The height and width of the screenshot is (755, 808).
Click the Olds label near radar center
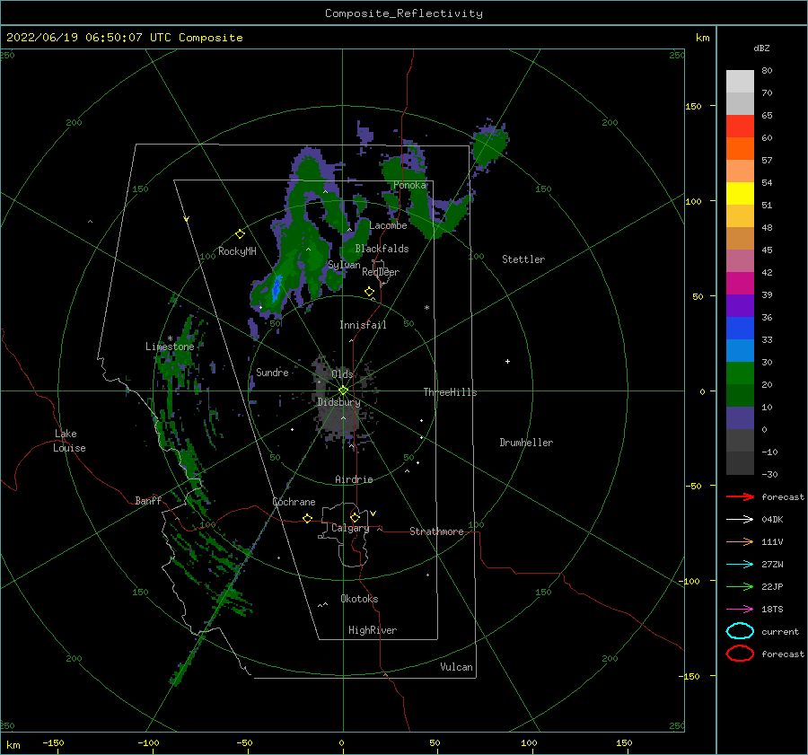(x=342, y=373)
